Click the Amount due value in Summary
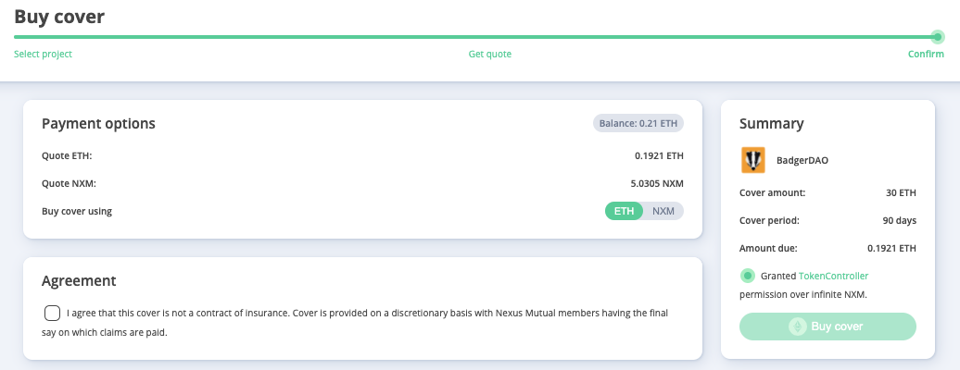Screen dimensions: 960x370 892,248
